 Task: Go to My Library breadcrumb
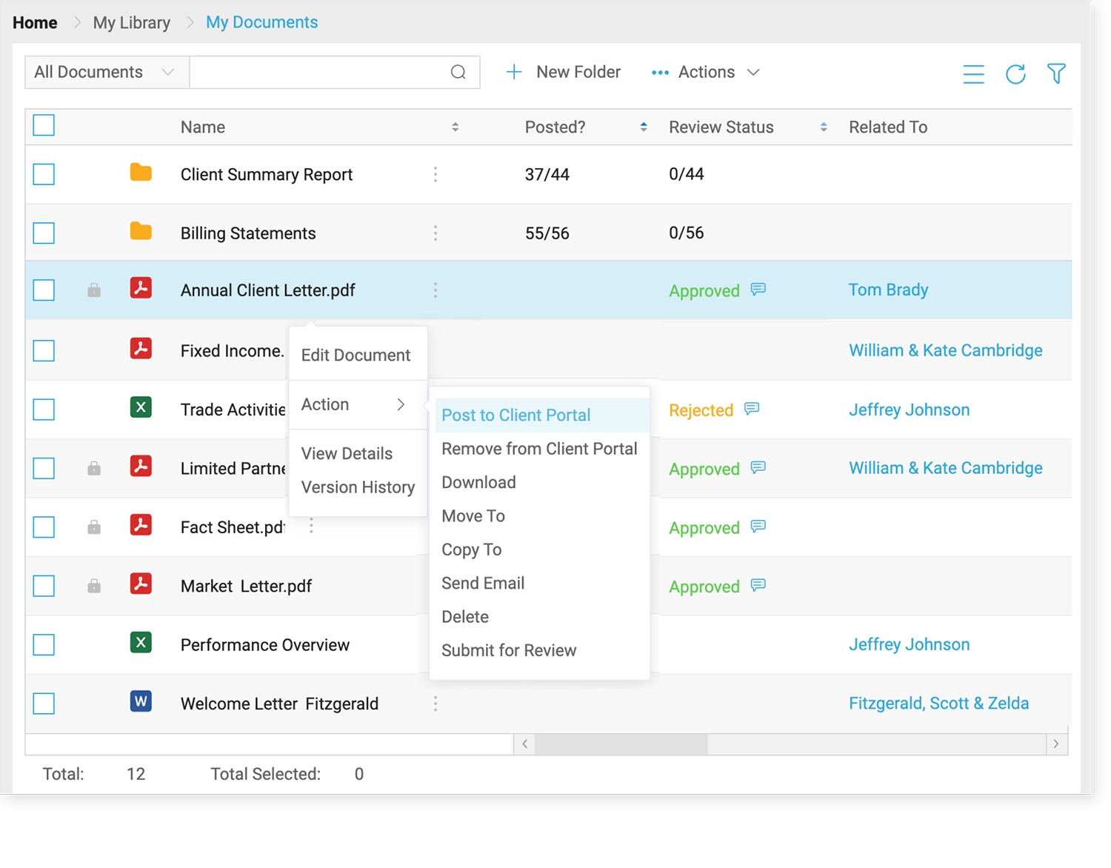132,22
